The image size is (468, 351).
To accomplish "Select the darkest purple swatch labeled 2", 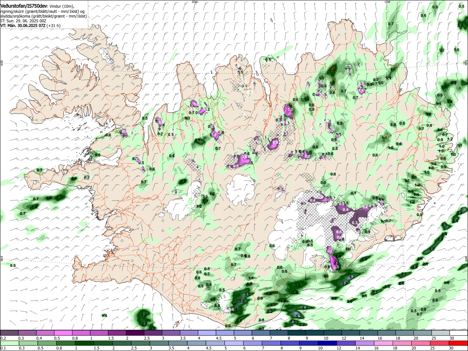I will 135,333.
